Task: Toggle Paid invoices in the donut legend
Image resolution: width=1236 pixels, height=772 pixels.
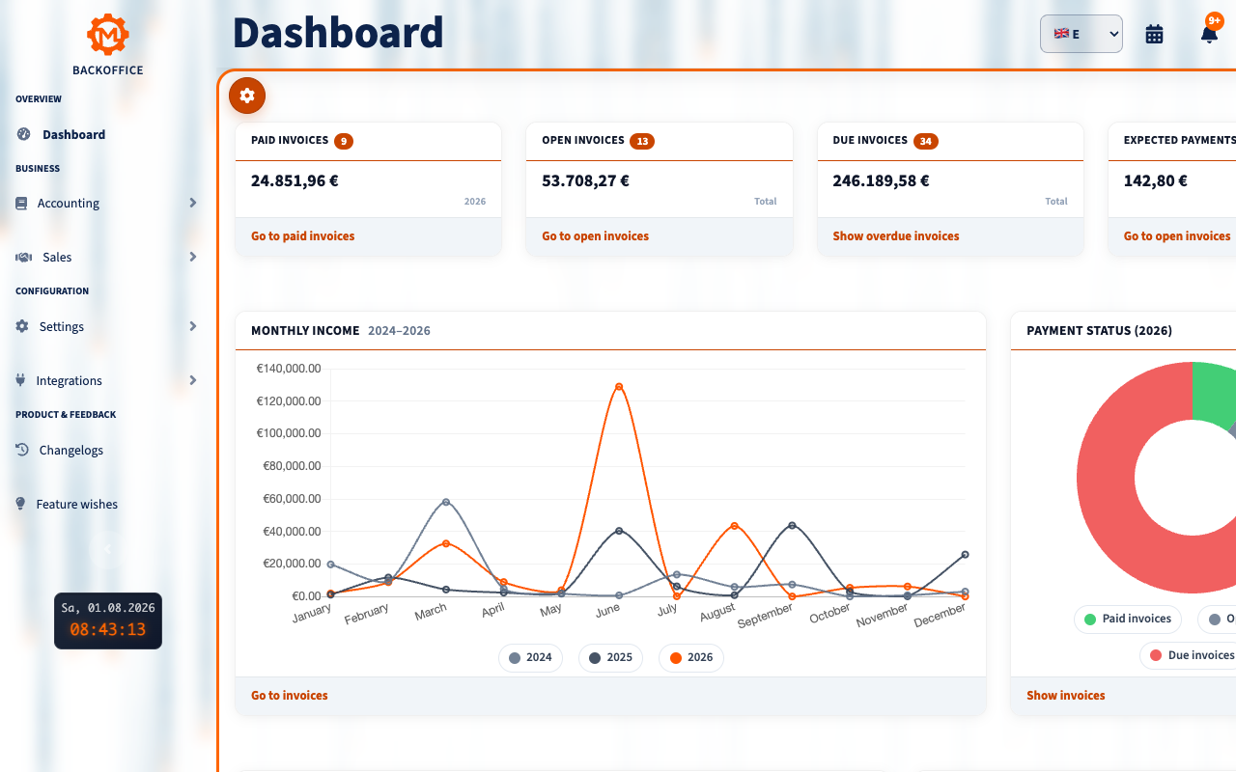Action: coord(1128,620)
